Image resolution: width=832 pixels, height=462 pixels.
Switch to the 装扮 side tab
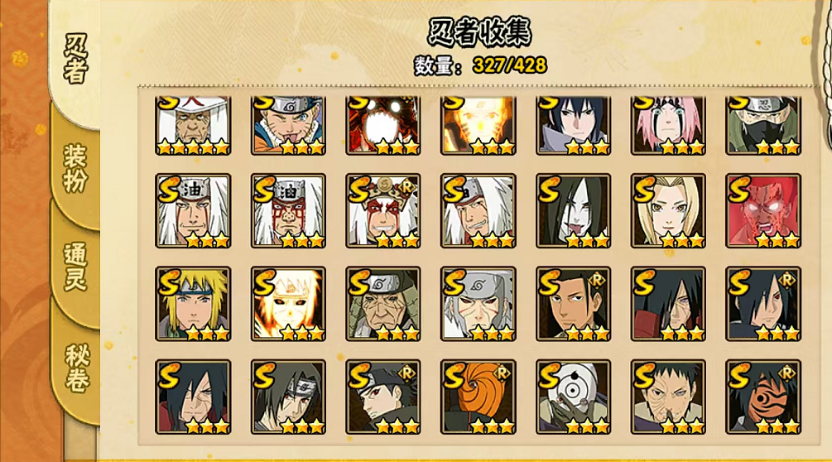[75, 168]
